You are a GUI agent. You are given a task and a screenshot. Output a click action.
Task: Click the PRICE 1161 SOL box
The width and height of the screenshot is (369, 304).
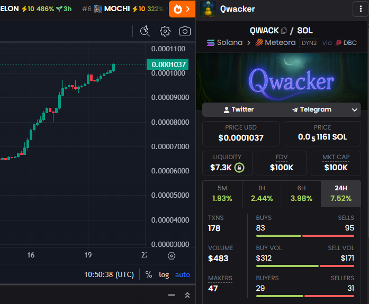(322, 134)
